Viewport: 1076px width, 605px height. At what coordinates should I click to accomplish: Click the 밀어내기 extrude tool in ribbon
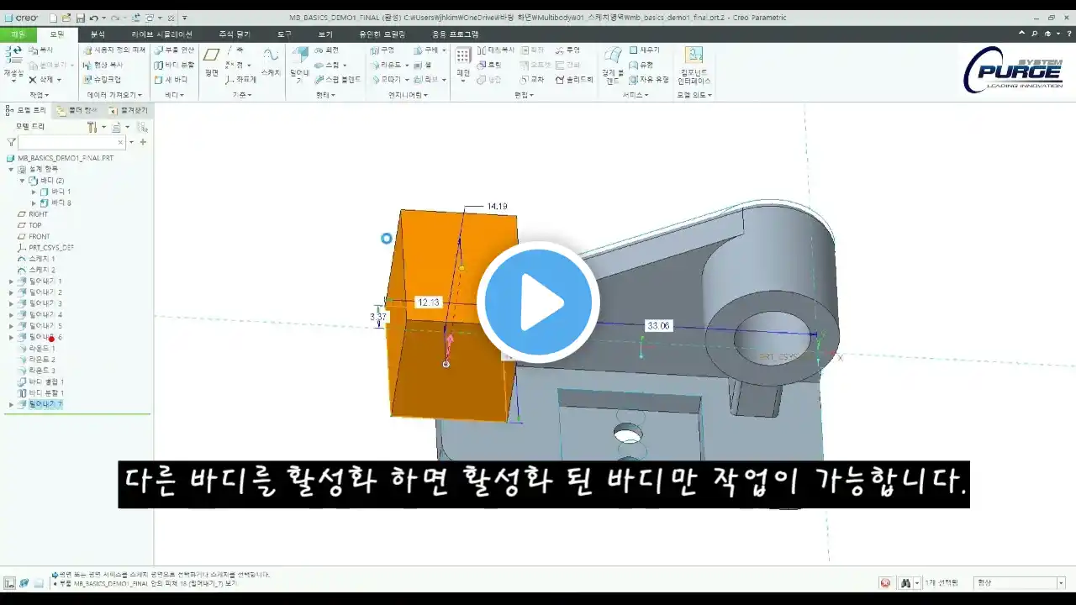[x=300, y=64]
